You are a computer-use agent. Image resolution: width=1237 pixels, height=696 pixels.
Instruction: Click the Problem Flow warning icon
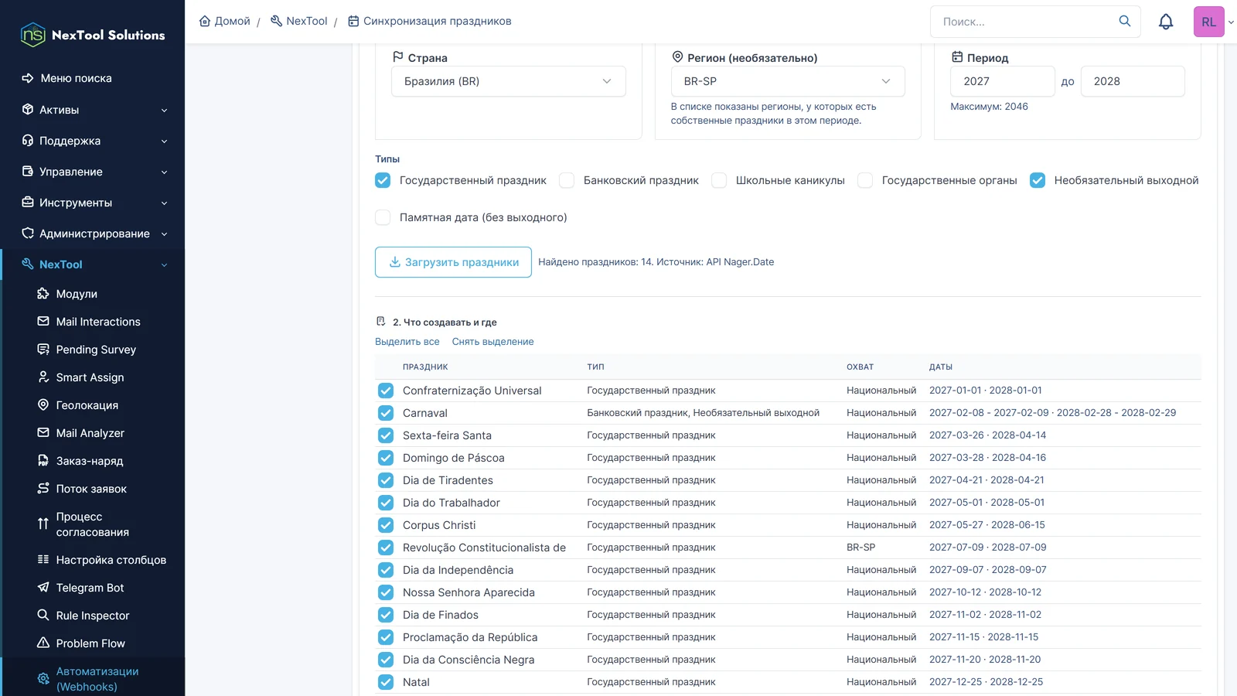tap(43, 643)
